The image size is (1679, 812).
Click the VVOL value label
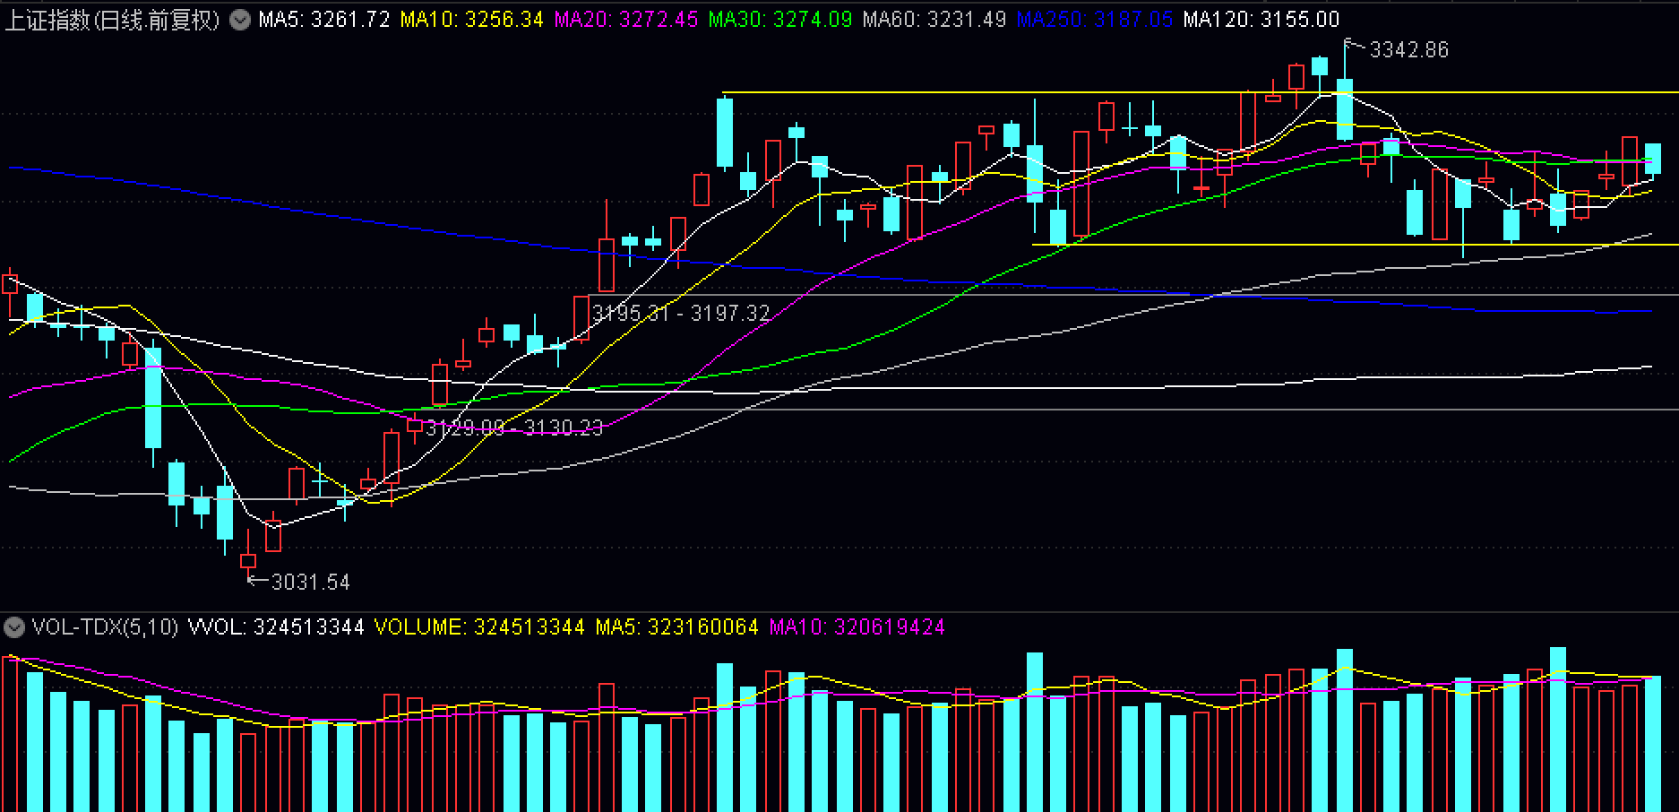point(276,627)
